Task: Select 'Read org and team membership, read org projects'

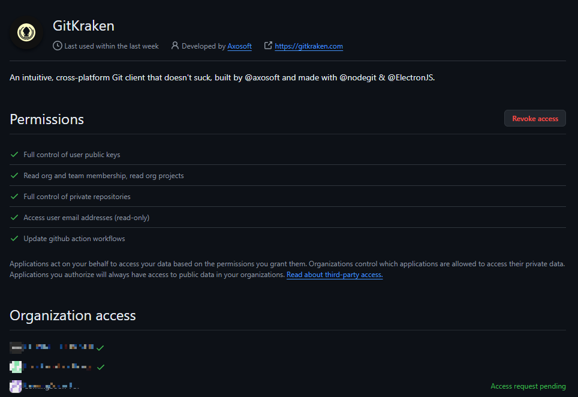Action: (104, 176)
